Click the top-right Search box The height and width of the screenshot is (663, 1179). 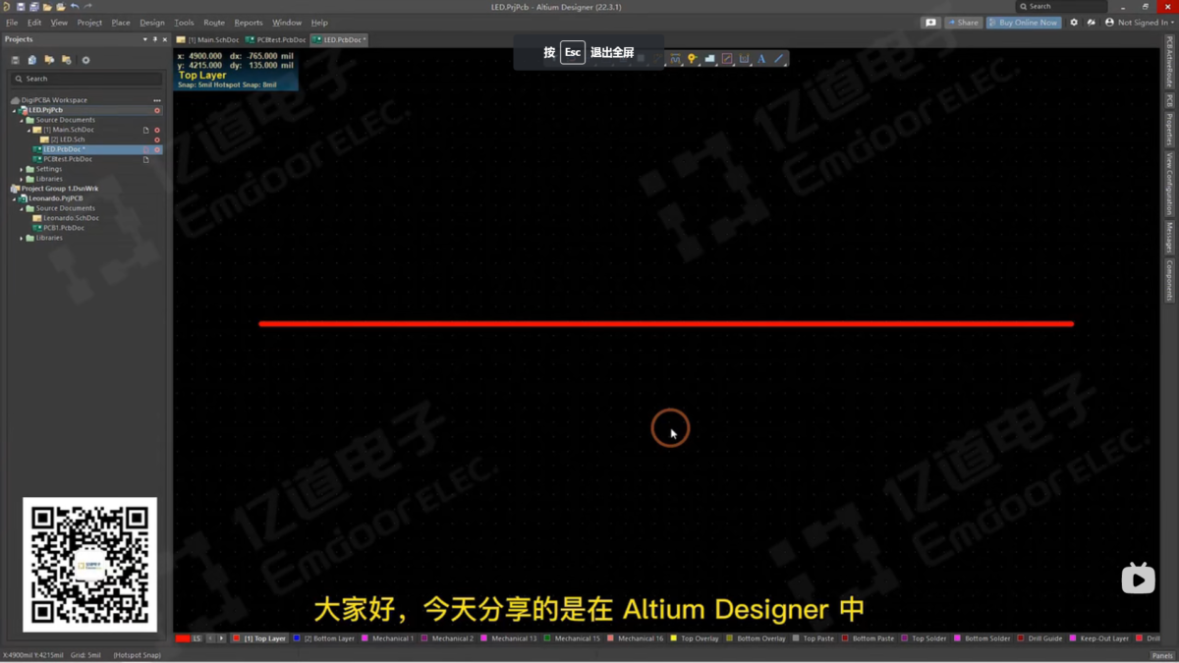click(x=1062, y=7)
